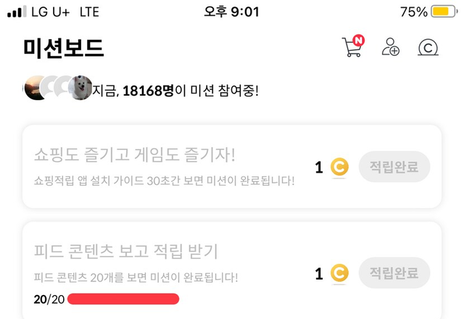Tap the gold coin in feed mission
This screenshot has height=319, width=464.
(339, 273)
